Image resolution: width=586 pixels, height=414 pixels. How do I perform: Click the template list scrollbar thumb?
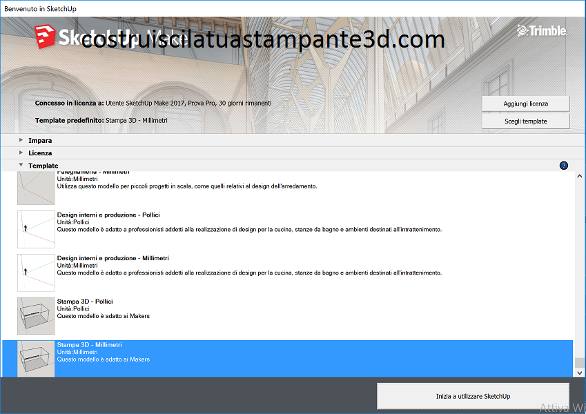pyautogui.click(x=579, y=363)
